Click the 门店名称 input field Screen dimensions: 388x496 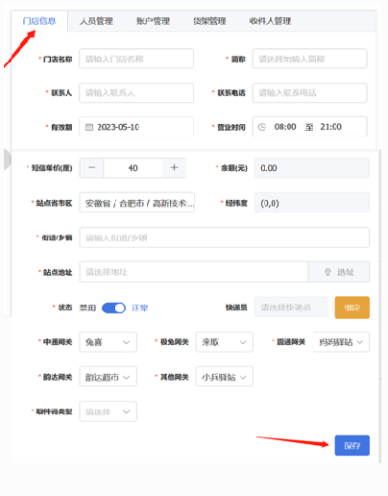click(x=136, y=59)
